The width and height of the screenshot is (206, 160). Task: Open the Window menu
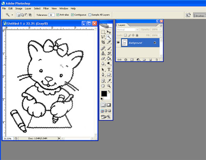tap(64, 9)
